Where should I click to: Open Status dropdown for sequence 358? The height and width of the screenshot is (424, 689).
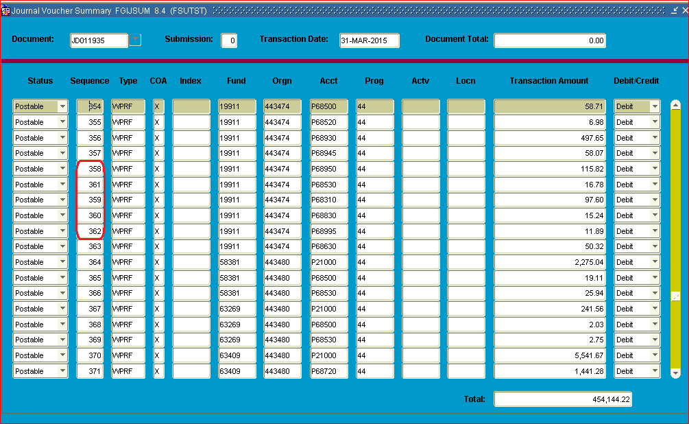click(62, 169)
